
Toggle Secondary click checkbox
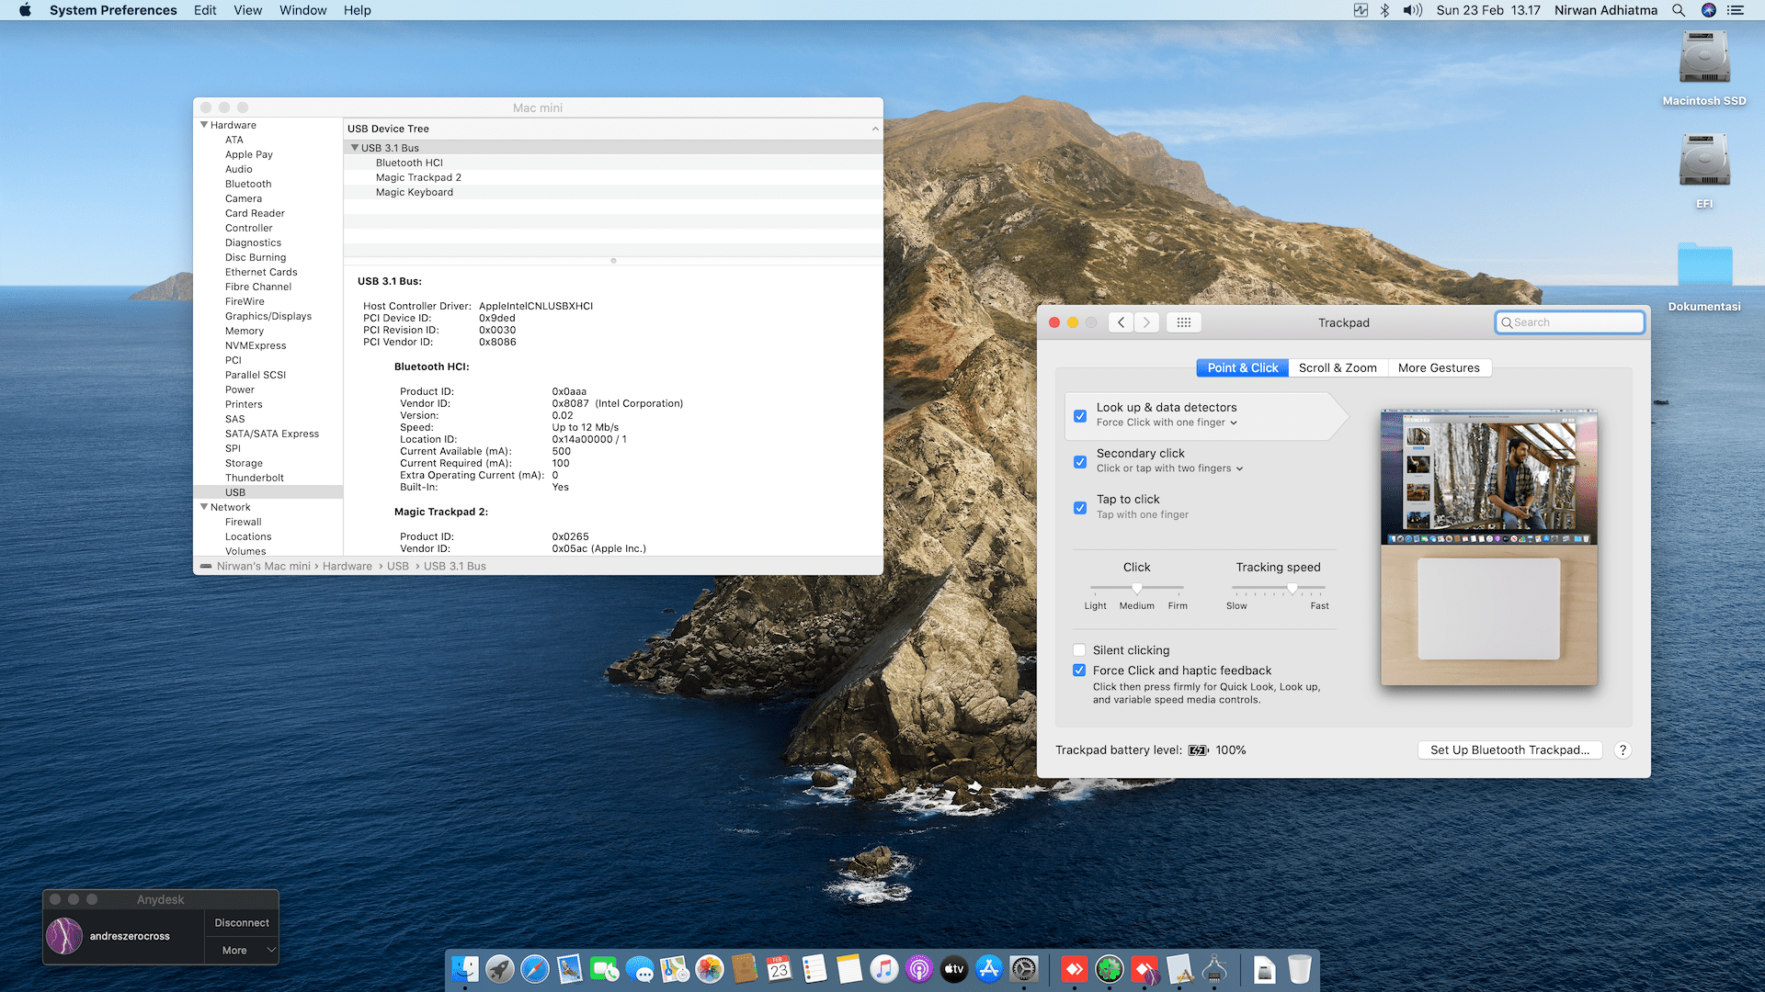[x=1080, y=462]
